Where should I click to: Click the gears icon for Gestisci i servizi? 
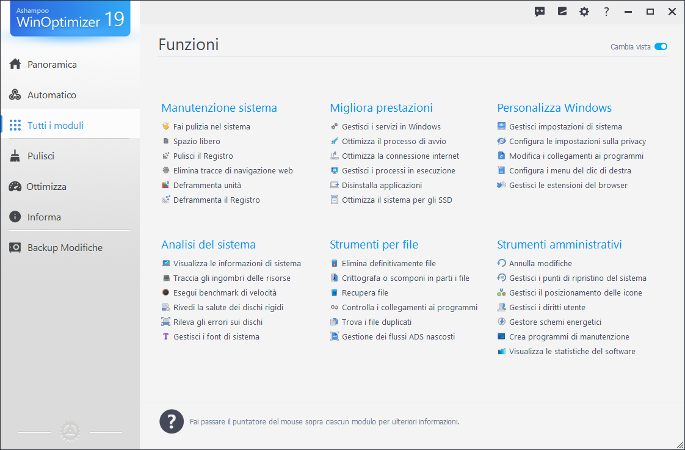point(334,127)
